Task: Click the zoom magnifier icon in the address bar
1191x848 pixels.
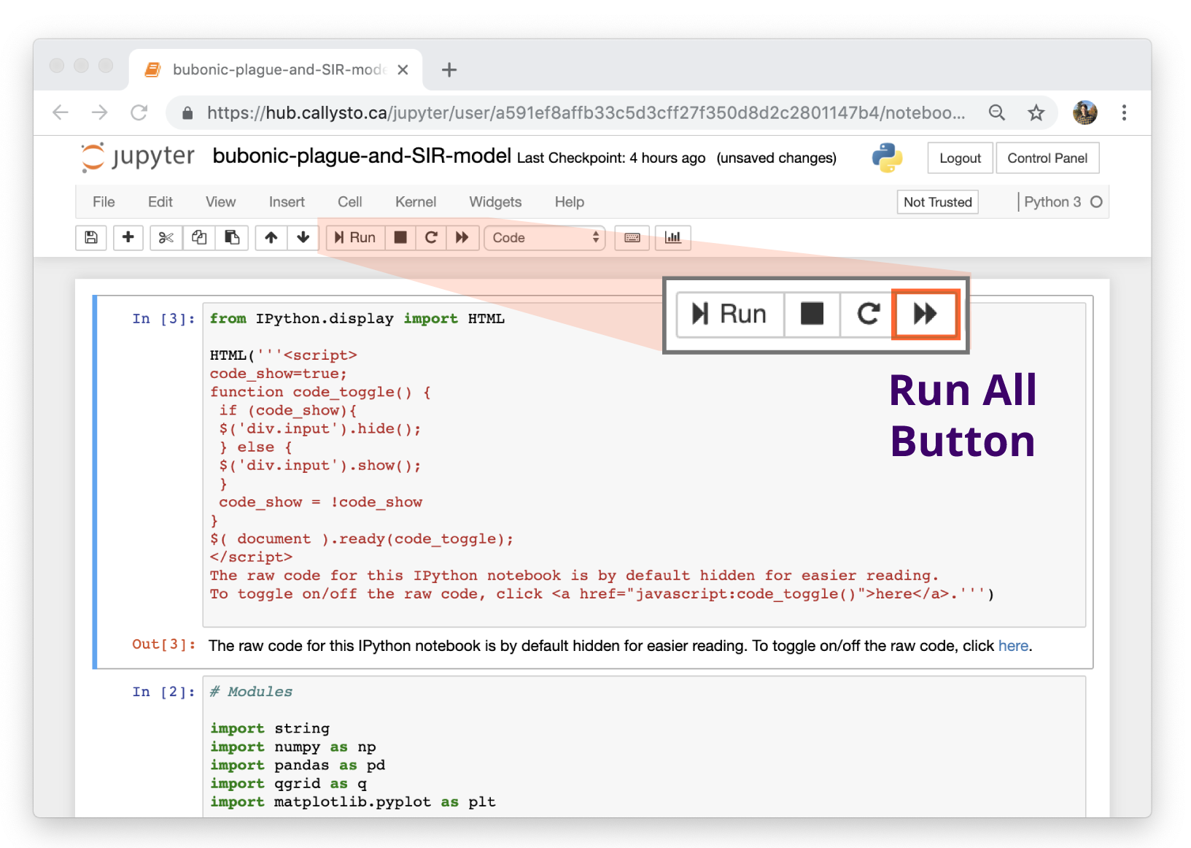Action: [x=997, y=112]
